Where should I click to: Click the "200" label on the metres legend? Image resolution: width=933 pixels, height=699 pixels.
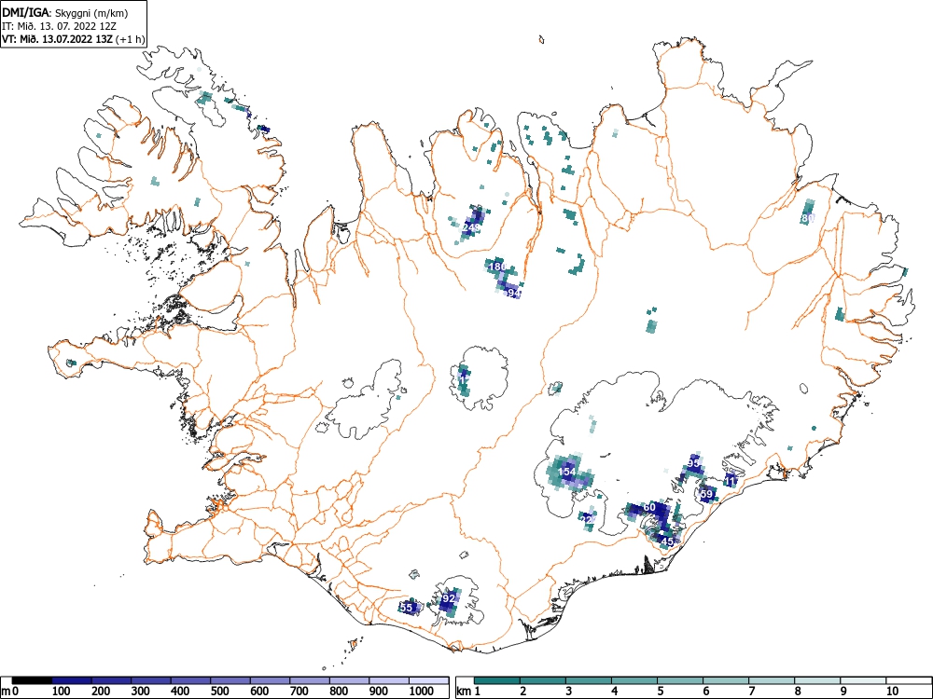[x=101, y=692]
